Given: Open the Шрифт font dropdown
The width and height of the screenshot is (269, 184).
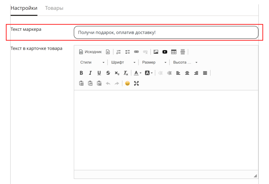Looking at the screenshot, I should [123, 62].
